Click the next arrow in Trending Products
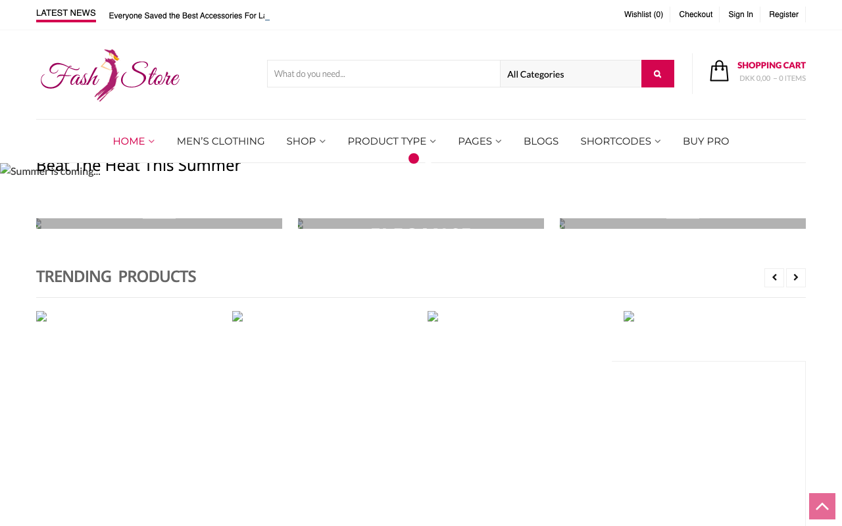The image size is (842, 526). pyautogui.click(x=795, y=277)
